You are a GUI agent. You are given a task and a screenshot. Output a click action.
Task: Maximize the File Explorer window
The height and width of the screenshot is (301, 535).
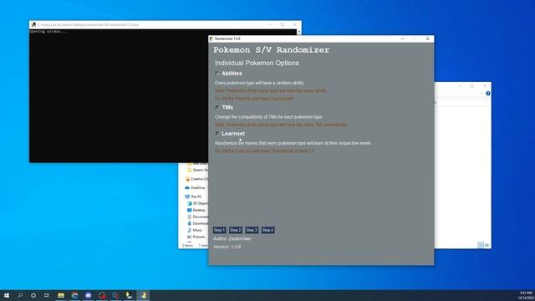471,85
